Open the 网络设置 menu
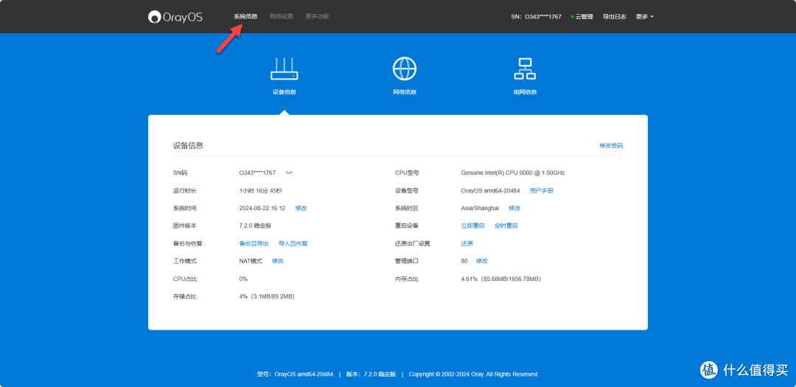 point(282,16)
